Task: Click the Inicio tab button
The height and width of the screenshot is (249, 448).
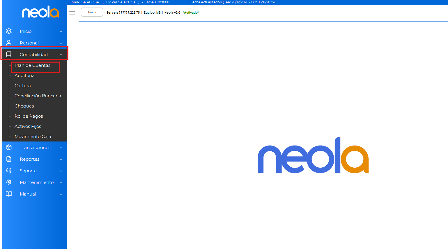Action: (x=92, y=12)
